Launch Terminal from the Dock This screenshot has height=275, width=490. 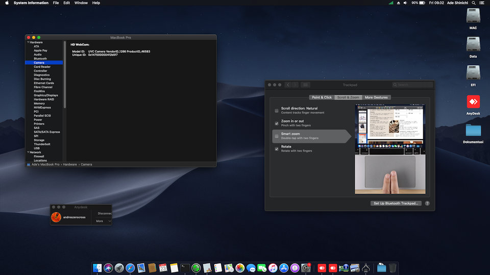coord(185,267)
